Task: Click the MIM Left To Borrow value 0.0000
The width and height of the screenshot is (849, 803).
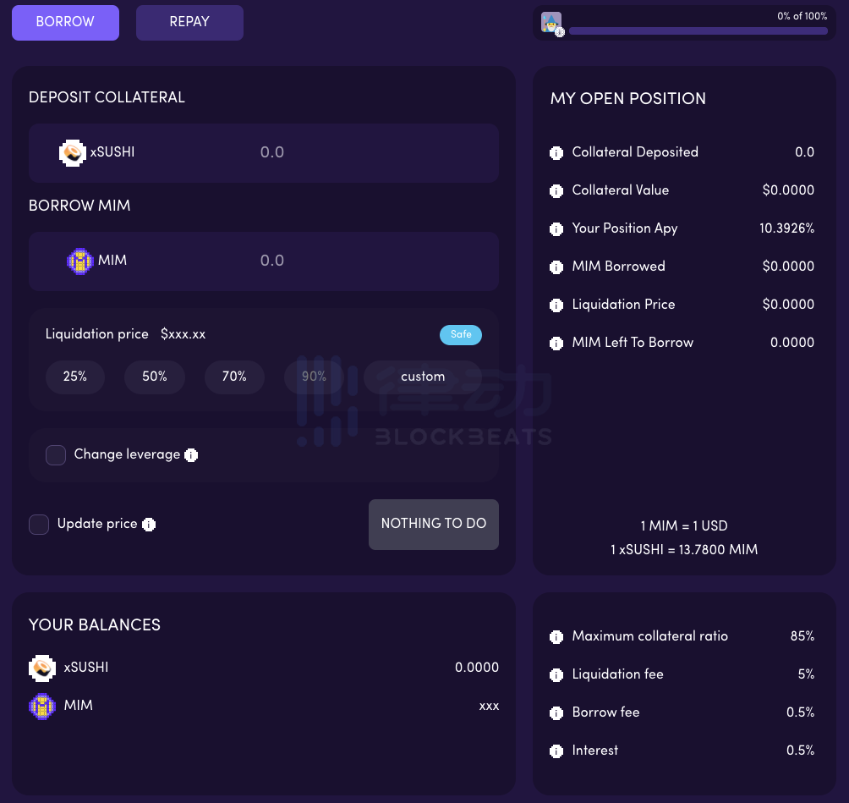Action: [x=792, y=343]
